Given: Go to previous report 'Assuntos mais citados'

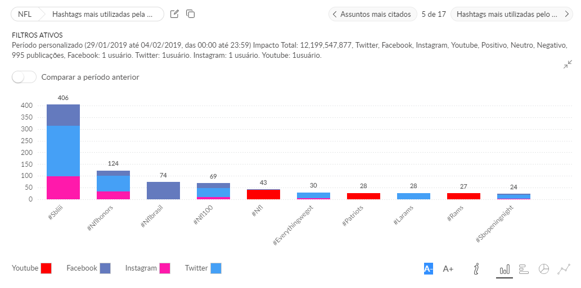Looking at the screenshot, I should (372, 14).
